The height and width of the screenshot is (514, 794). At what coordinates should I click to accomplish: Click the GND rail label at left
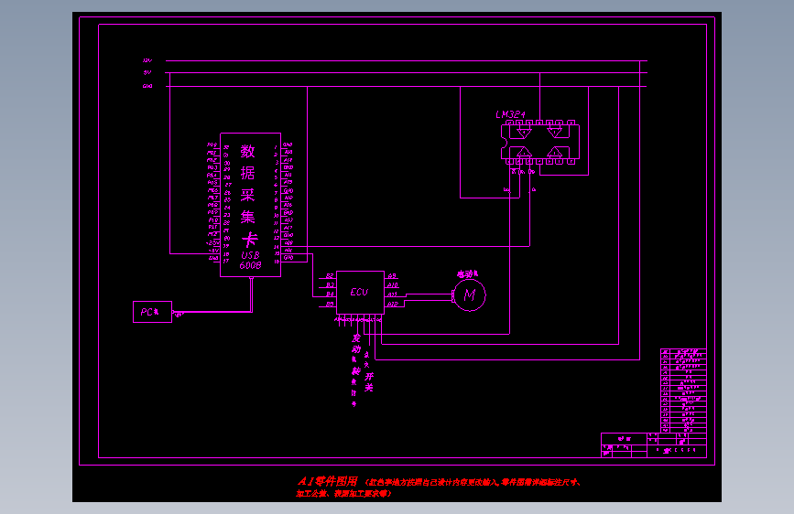(147, 87)
